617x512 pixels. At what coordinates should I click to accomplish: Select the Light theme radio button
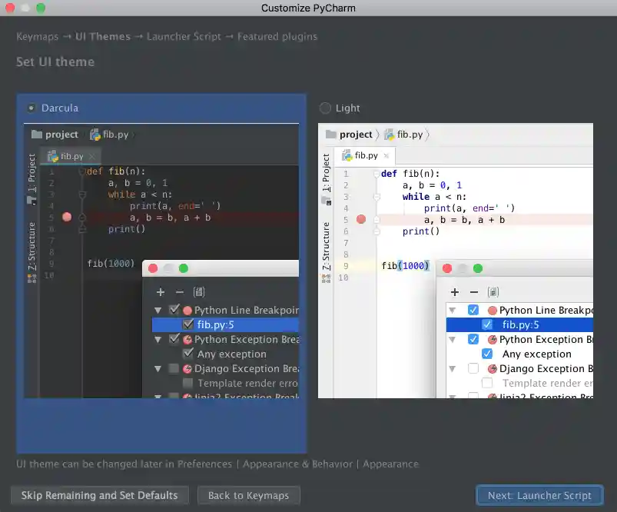coord(324,108)
